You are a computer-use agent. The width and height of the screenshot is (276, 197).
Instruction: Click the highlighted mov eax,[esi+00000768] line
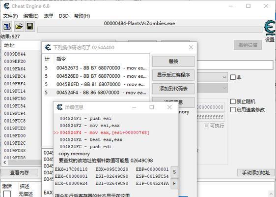point(104,132)
